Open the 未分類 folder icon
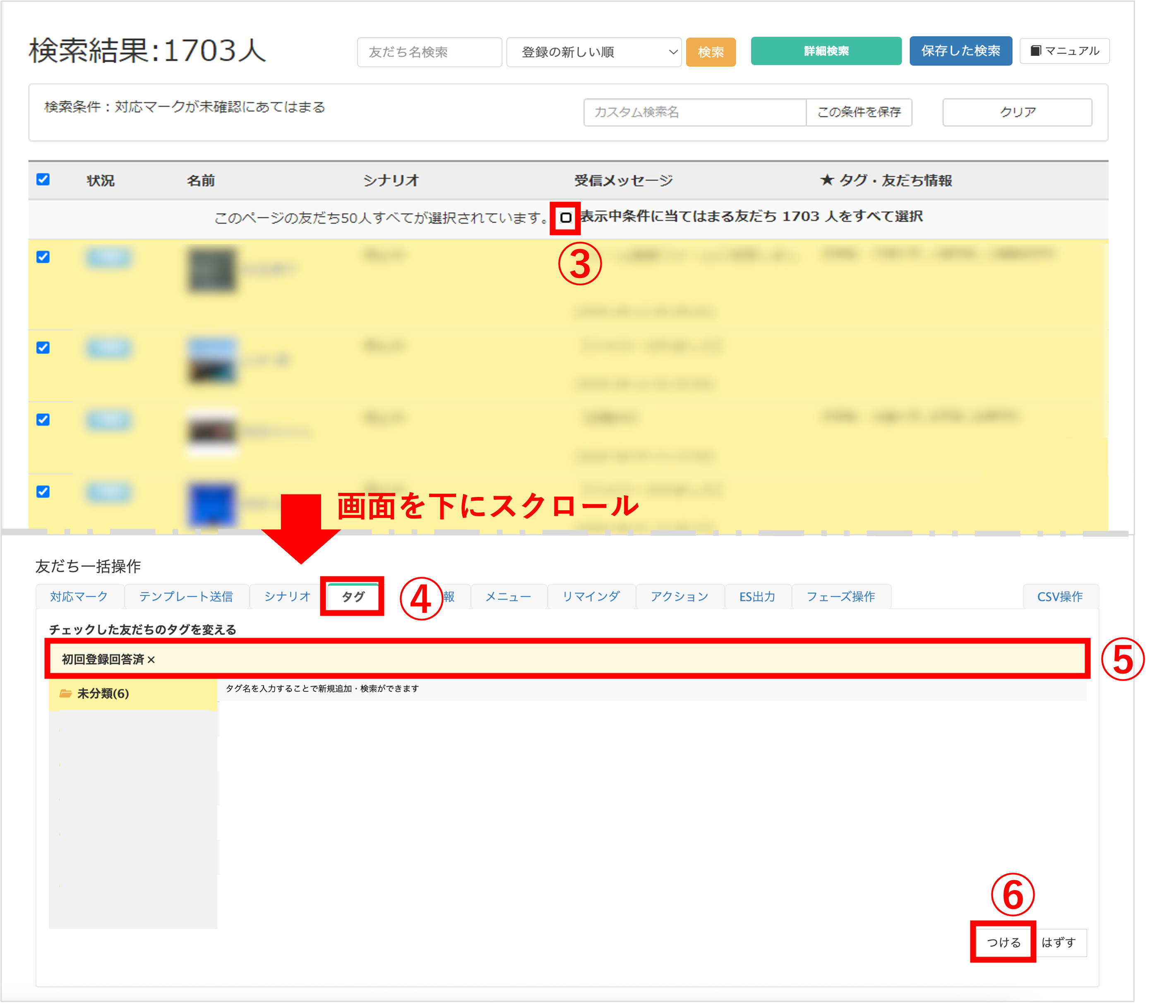 pyautogui.click(x=66, y=693)
